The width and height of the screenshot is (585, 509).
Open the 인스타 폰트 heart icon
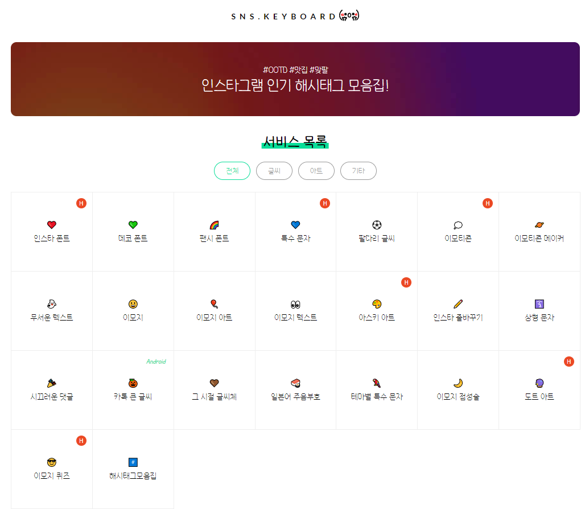click(x=51, y=224)
